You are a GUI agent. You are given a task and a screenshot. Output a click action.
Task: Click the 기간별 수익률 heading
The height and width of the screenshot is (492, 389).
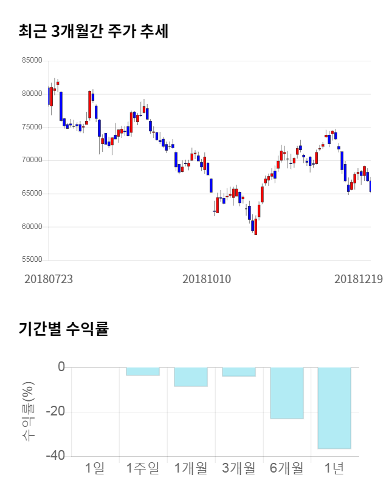point(63,329)
